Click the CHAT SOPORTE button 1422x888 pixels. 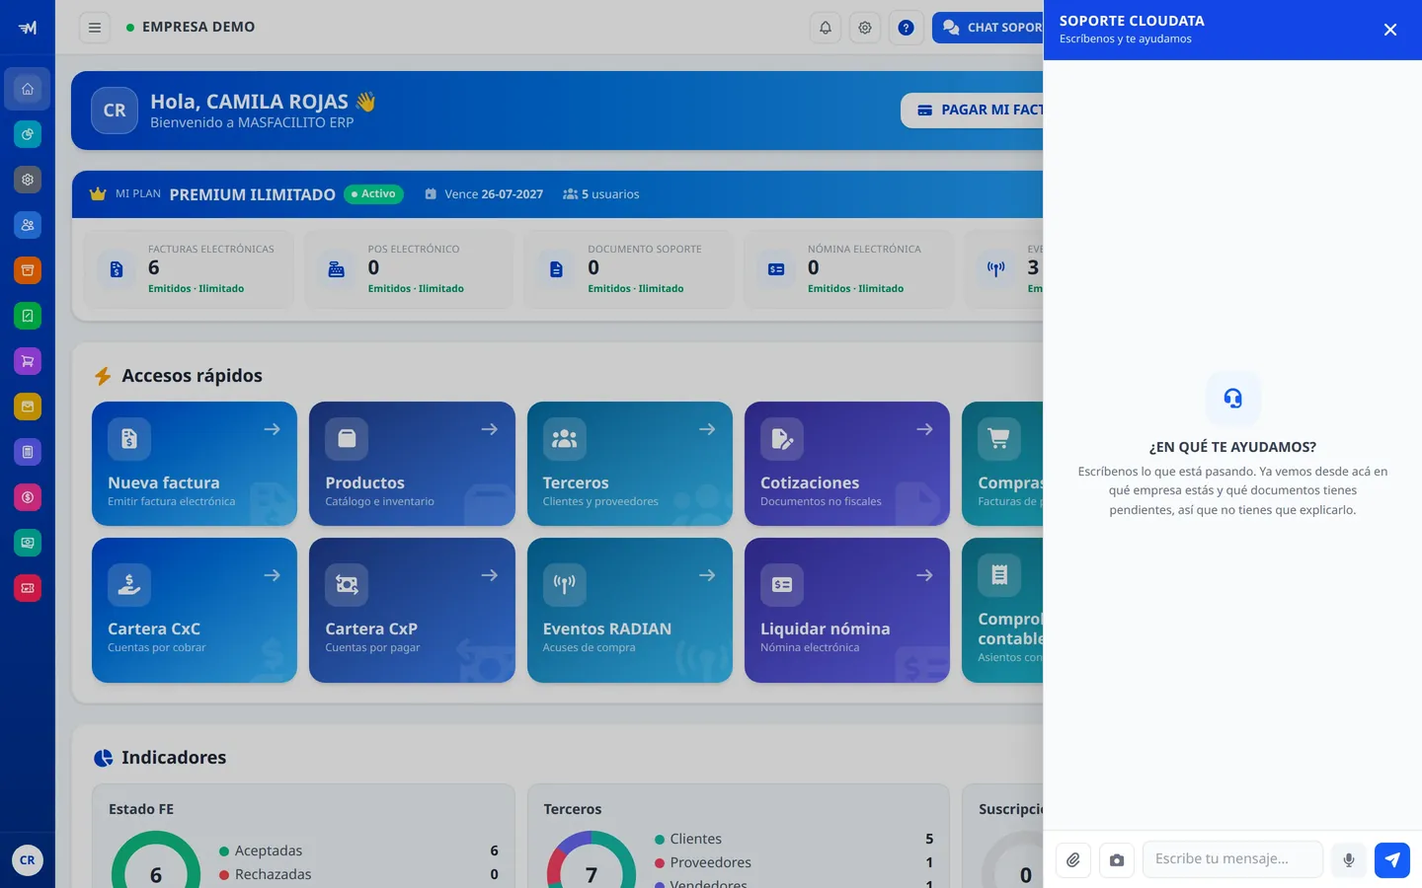(x=987, y=28)
